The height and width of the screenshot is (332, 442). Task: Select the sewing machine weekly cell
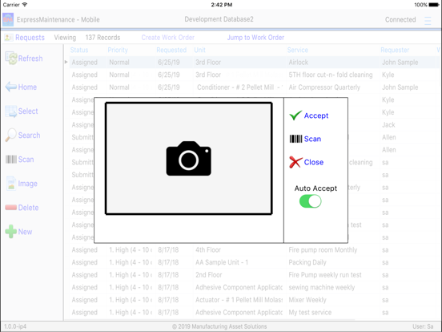[x=333, y=287]
